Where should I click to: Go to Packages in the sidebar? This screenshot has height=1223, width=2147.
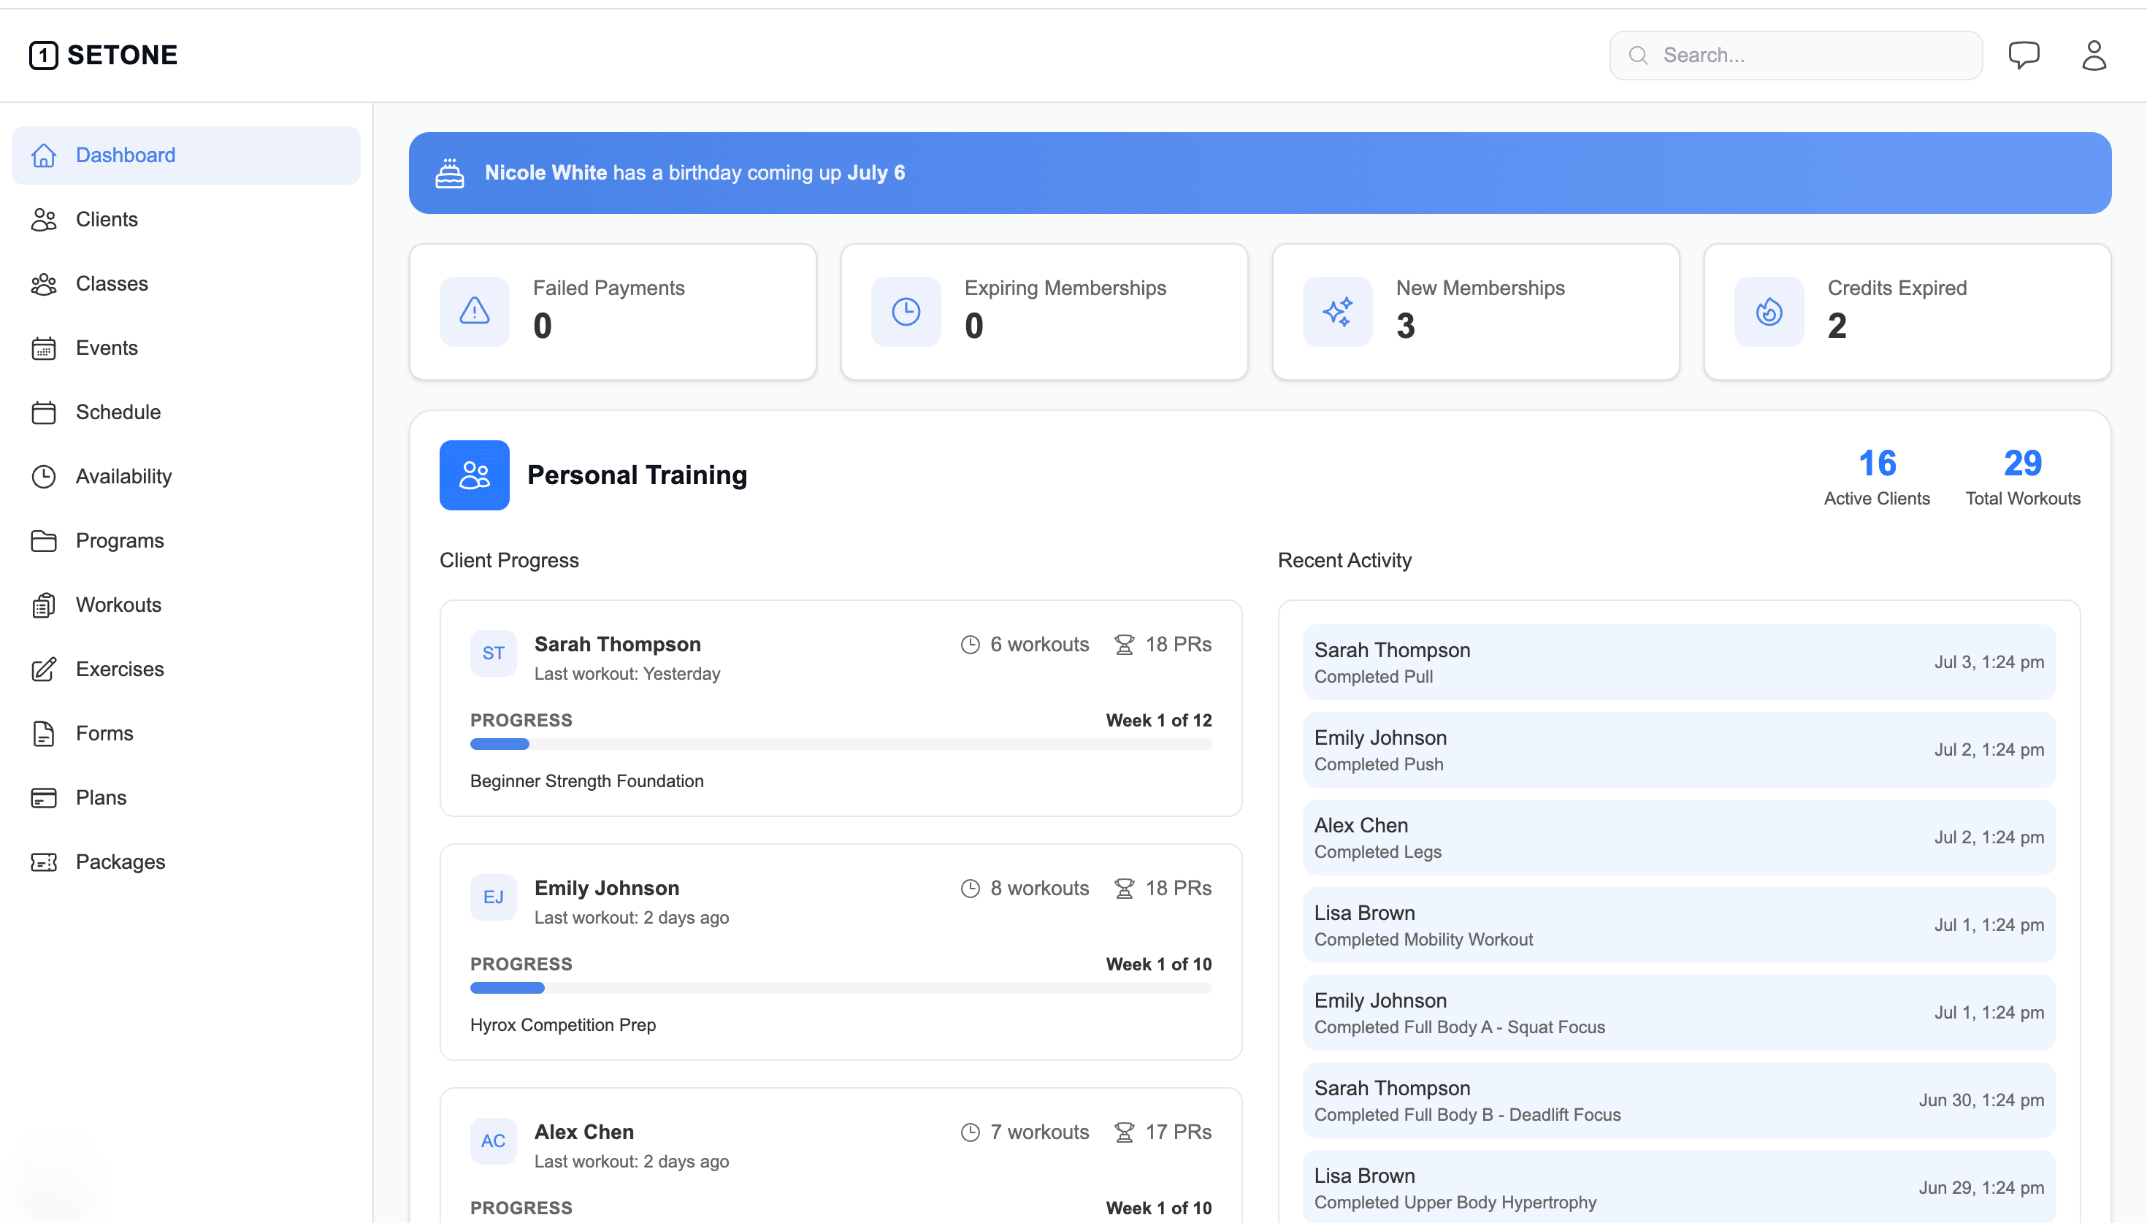tap(186, 862)
